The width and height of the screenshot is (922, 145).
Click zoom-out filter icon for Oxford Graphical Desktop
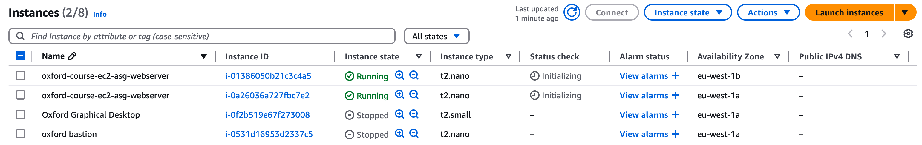414,114
